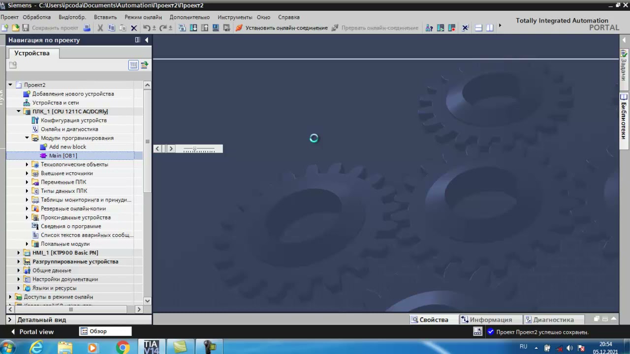Copy selection using toolbar copy icon
Viewport: 630px width, 354px height.
pos(112,28)
